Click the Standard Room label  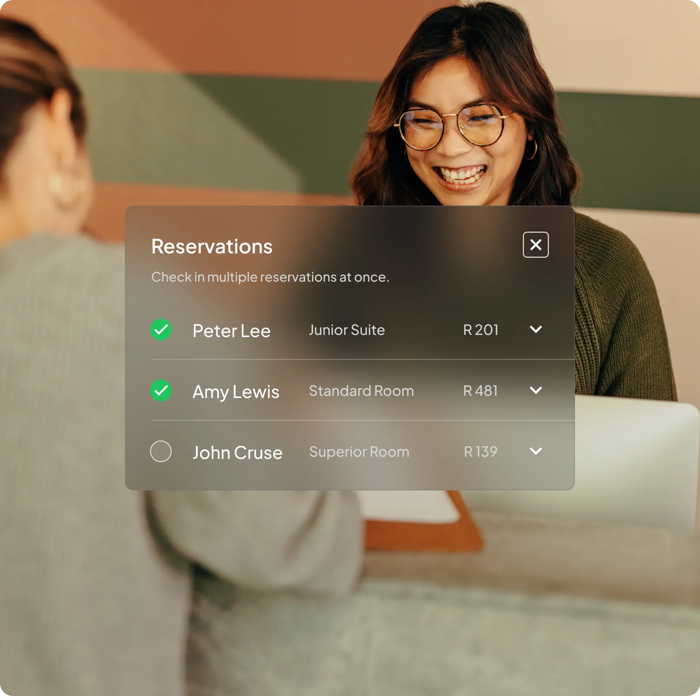click(361, 391)
